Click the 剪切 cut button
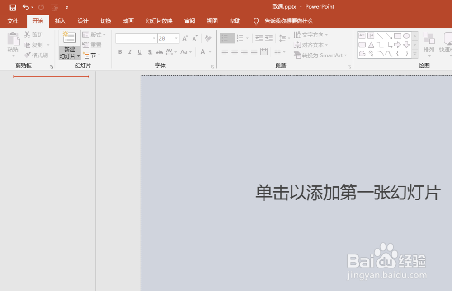Viewport: 452px width, 291px height. coord(33,35)
